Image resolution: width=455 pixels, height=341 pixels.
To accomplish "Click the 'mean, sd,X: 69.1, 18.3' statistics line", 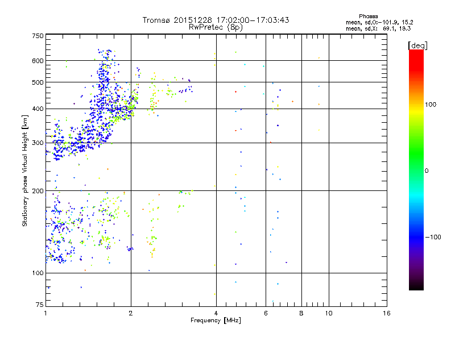I will pos(378,28).
